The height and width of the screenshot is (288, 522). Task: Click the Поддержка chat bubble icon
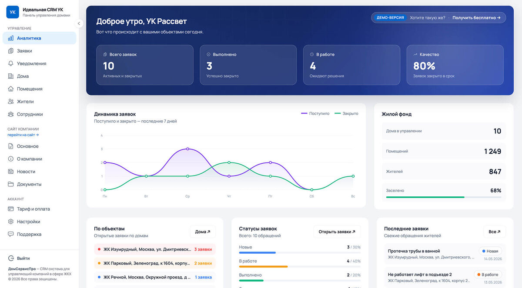[x=11, y=234]
